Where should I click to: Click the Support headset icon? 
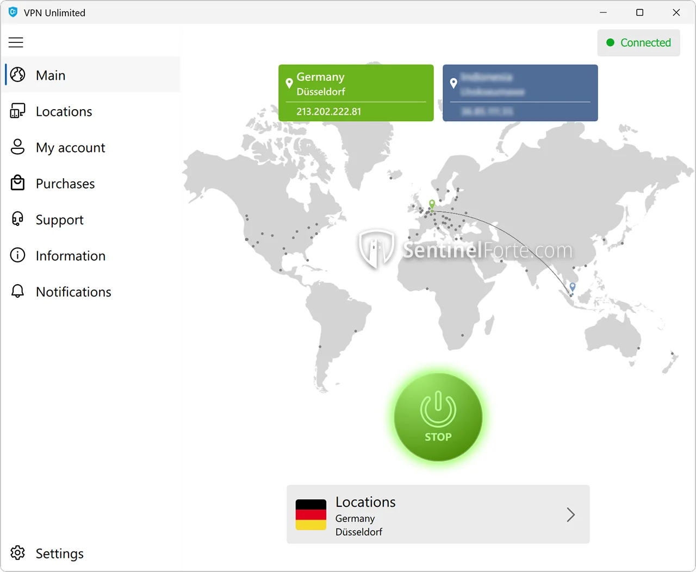click(x=18, y=219)
